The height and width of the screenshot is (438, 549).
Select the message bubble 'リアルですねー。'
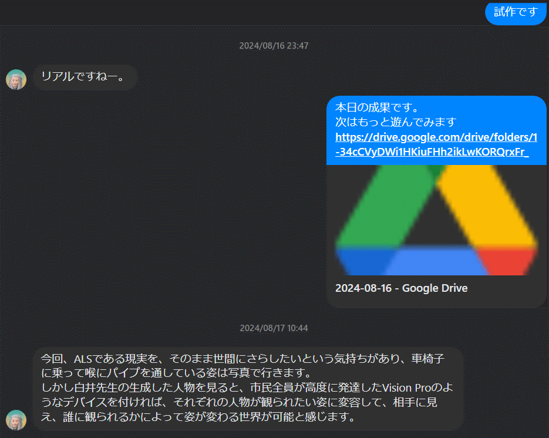pyautogui.click(x=85, y=77)
